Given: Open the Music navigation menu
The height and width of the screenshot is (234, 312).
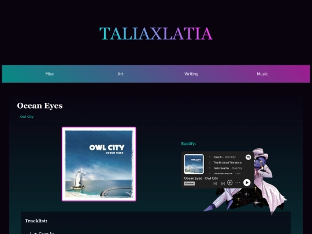Looking at the screenshot, I should coord(262,74).
